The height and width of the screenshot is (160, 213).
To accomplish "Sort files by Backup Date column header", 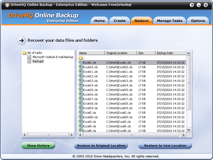I will (170, 53).
